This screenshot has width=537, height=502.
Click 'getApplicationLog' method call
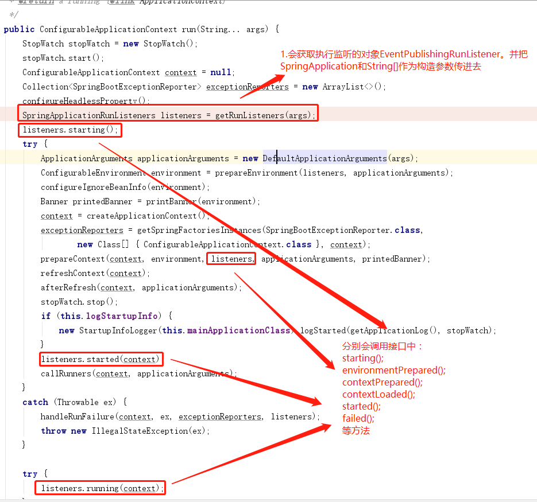(x=389, y=330)
